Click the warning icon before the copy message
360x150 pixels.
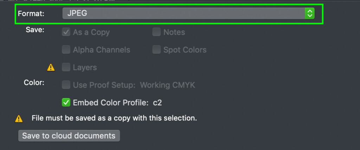[19, 118]
